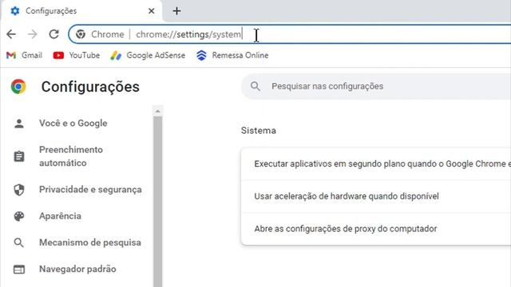Viewport: 511px width, 287px height.
Task: Click the person icon for Você e o Google
Action: [19, 124]
